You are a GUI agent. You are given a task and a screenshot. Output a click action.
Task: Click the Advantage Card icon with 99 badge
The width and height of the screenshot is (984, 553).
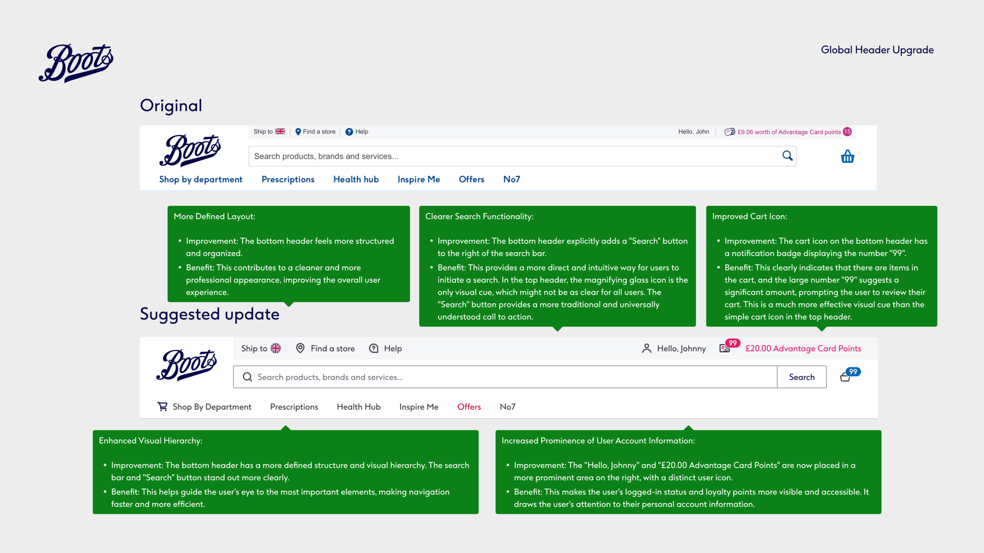[x=725, y=348]
